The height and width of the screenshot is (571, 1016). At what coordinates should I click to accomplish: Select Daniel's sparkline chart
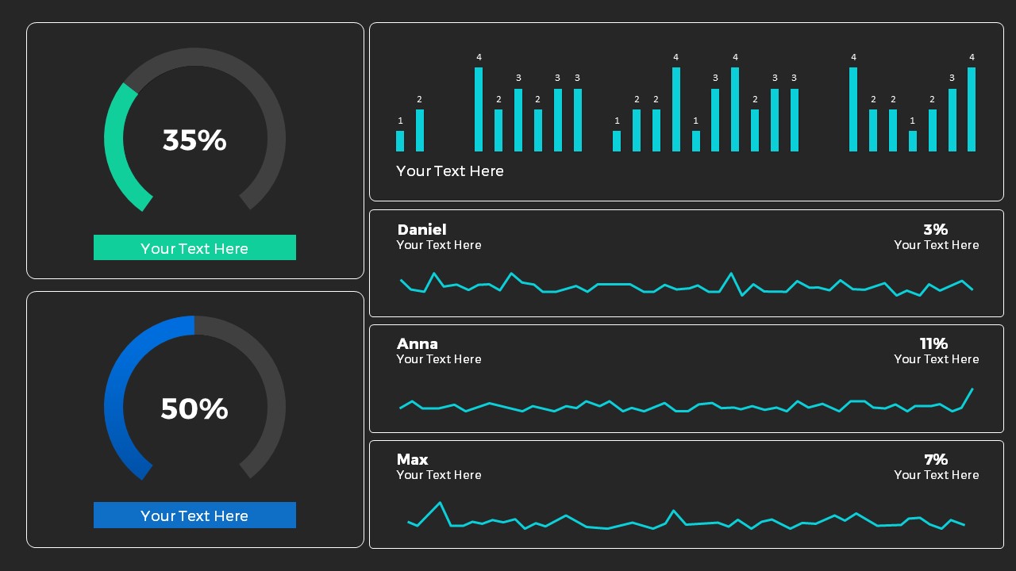tap(687, 284)
